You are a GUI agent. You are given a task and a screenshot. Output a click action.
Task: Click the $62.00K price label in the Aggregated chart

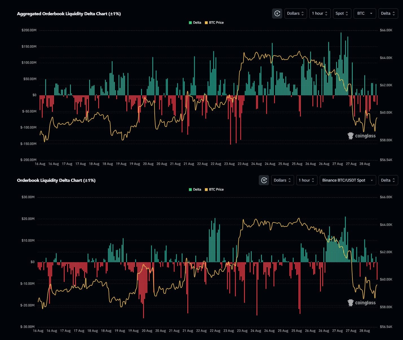pos(386,85)
